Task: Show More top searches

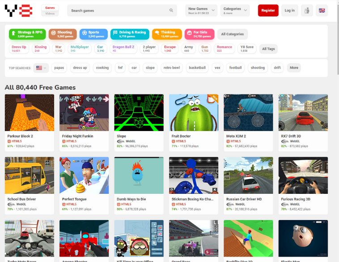Action: coord(294,68)
